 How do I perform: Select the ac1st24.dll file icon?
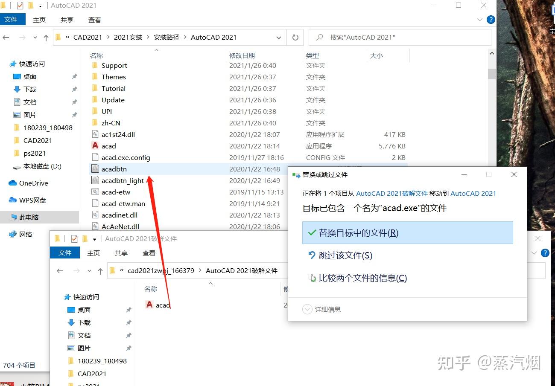pos(95,134)
